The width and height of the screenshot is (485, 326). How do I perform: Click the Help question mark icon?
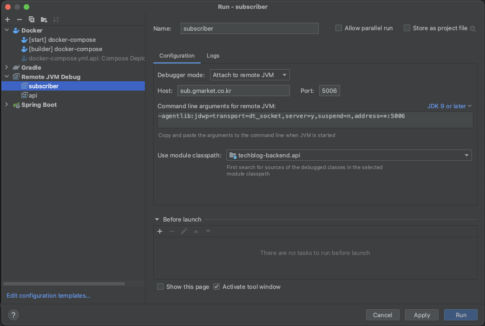(x=13, y=315)
